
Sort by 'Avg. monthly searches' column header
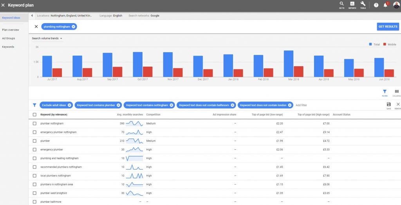coord(129,114)
